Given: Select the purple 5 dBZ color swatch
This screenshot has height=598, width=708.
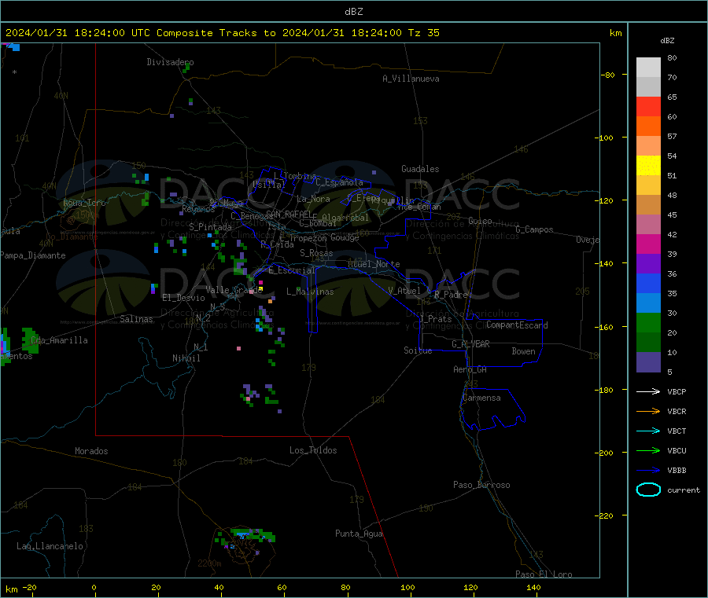Looking at the screenshot, I should click(648, 362).
